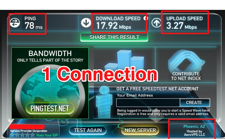225x139 pixels.
Task: Rate ISP with the first star
Action: click(x=12, y=135)
